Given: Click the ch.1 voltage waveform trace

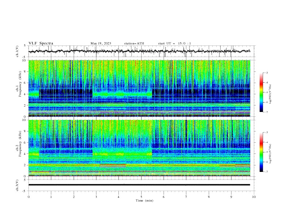Looking at the screenshot, I should tap(139, 51).
